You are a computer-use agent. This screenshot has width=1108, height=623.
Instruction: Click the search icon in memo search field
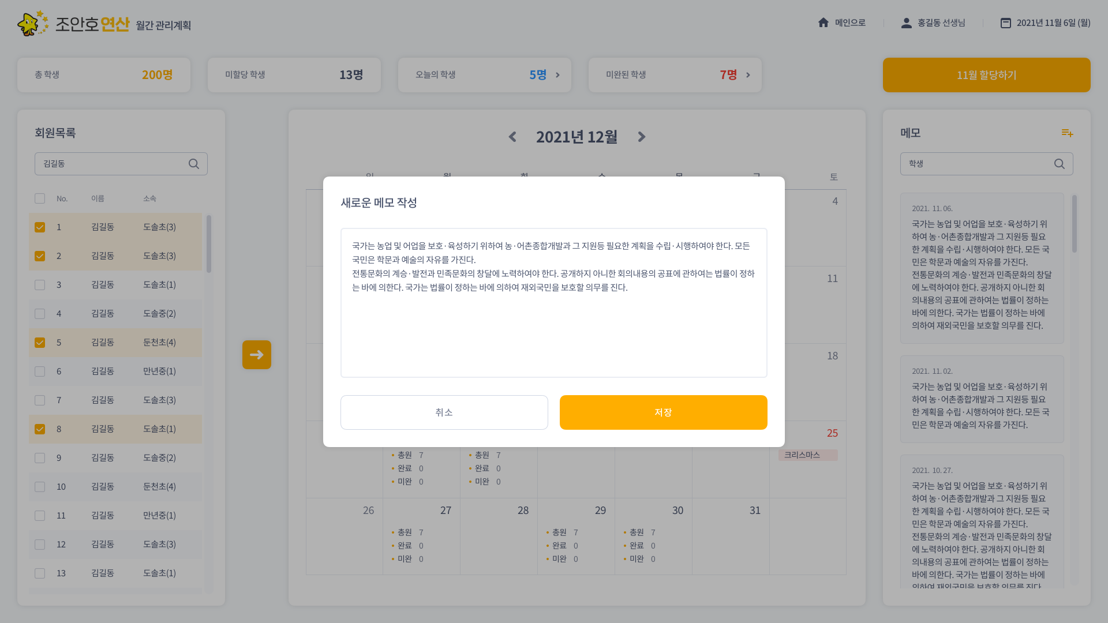pyautogui.click(x=1060, y=164)
